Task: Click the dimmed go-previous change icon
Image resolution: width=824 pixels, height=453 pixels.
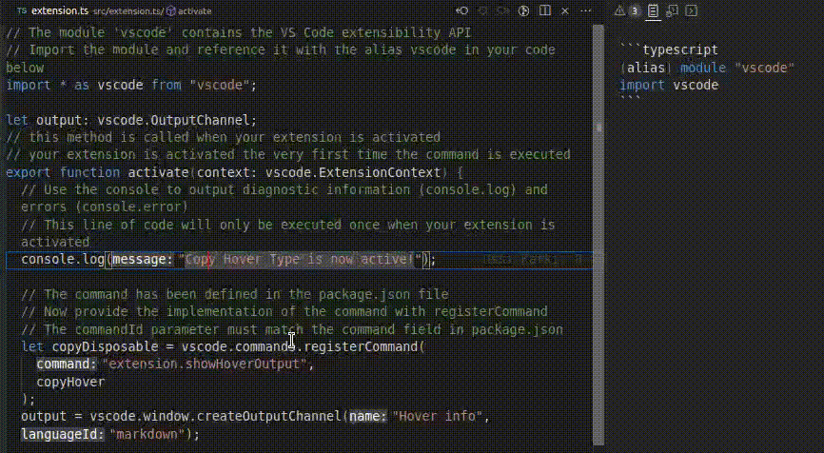Action: tap(482, 10)
